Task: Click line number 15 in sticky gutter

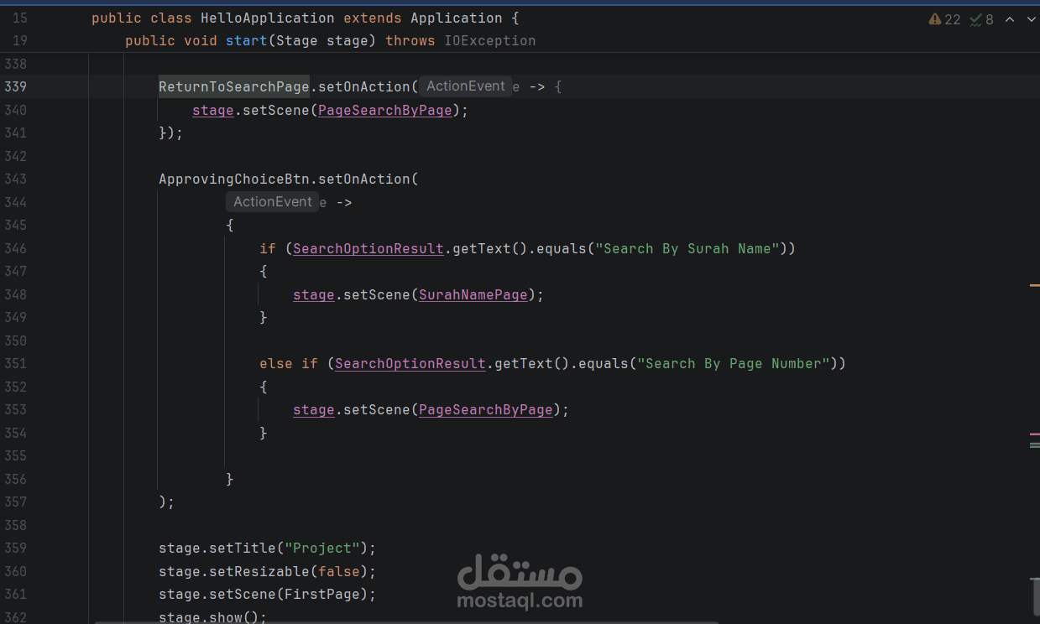Action: pyautogui.click(x=20, y=18)
